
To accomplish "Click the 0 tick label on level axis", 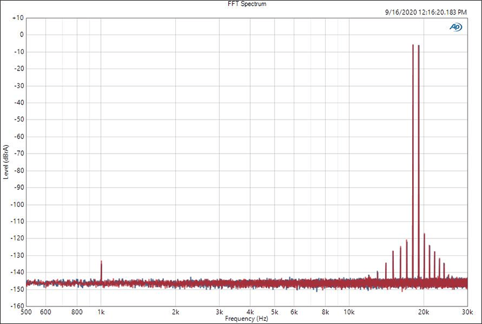I will 21,35.
